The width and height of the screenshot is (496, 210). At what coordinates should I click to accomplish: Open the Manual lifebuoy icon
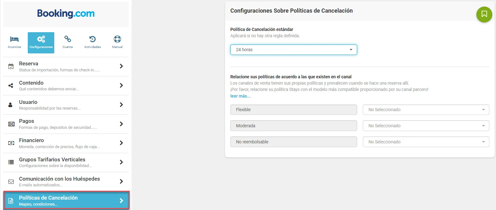pyautogui.click(x=117, y=39)
